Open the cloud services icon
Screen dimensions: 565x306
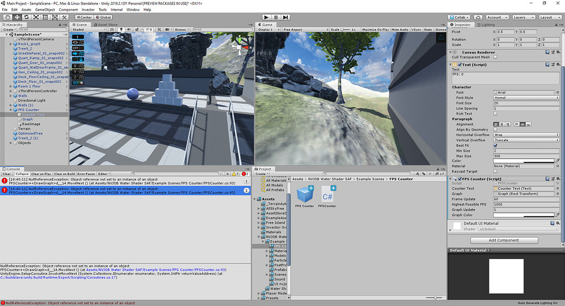pos(477,18)
